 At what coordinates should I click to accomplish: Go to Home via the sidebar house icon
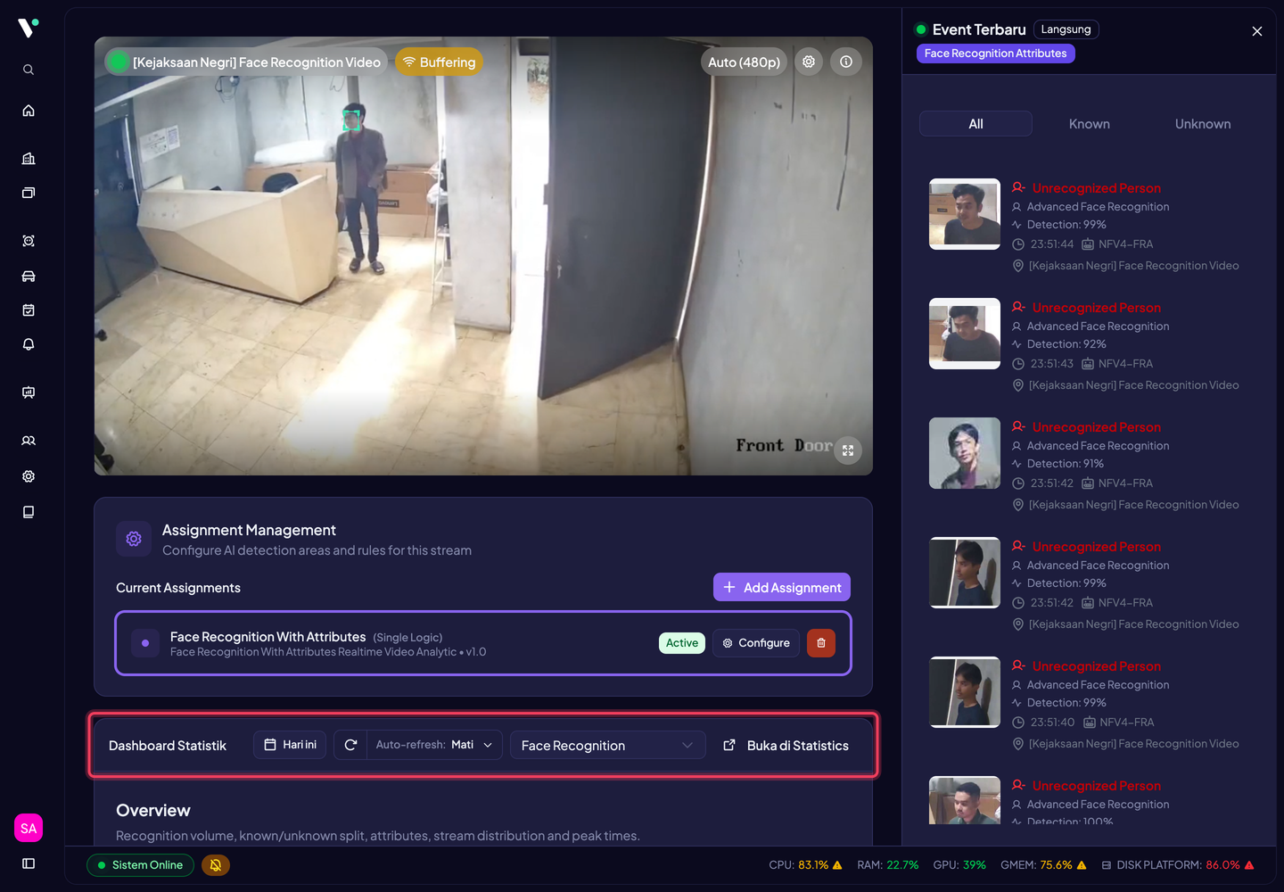(29, 111)
